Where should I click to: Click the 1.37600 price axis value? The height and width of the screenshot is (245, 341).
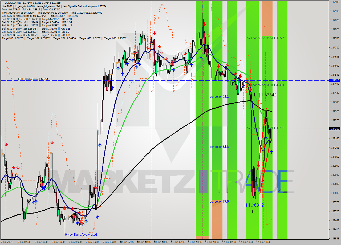pos(335,66)
